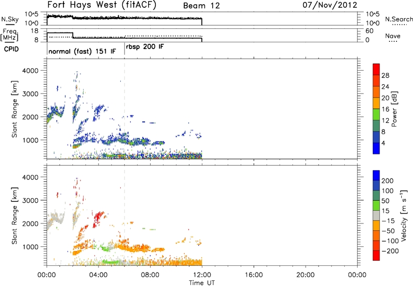
Task: Click the gray band of the Velocity color bar
Action: pos(376,215)
